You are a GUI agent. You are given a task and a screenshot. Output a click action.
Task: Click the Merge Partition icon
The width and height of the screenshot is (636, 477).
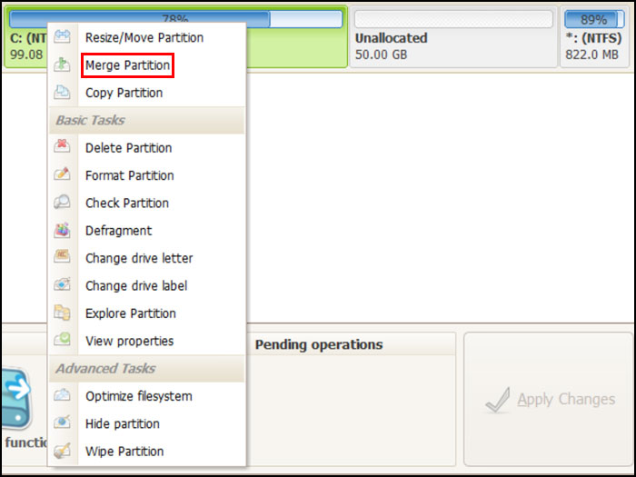pyautogui.click(x=62, y=65)
